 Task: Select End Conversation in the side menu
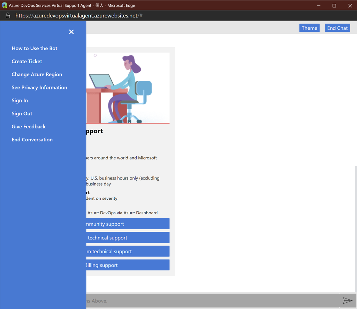click(32, 140)
